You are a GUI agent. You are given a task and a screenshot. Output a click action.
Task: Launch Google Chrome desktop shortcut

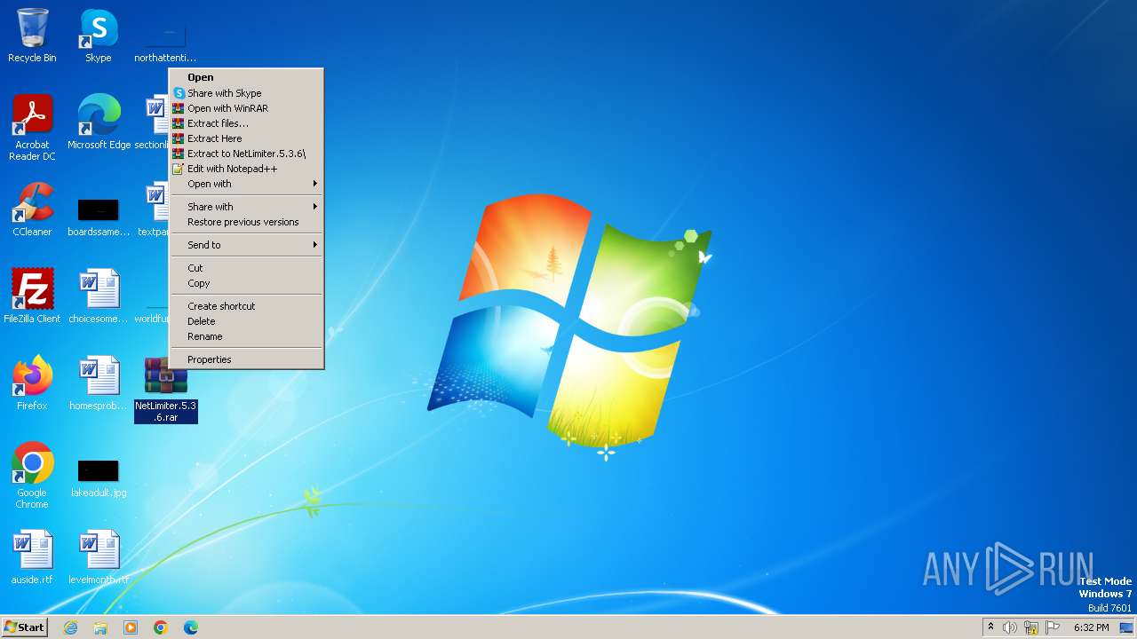[x=32, y=475]
